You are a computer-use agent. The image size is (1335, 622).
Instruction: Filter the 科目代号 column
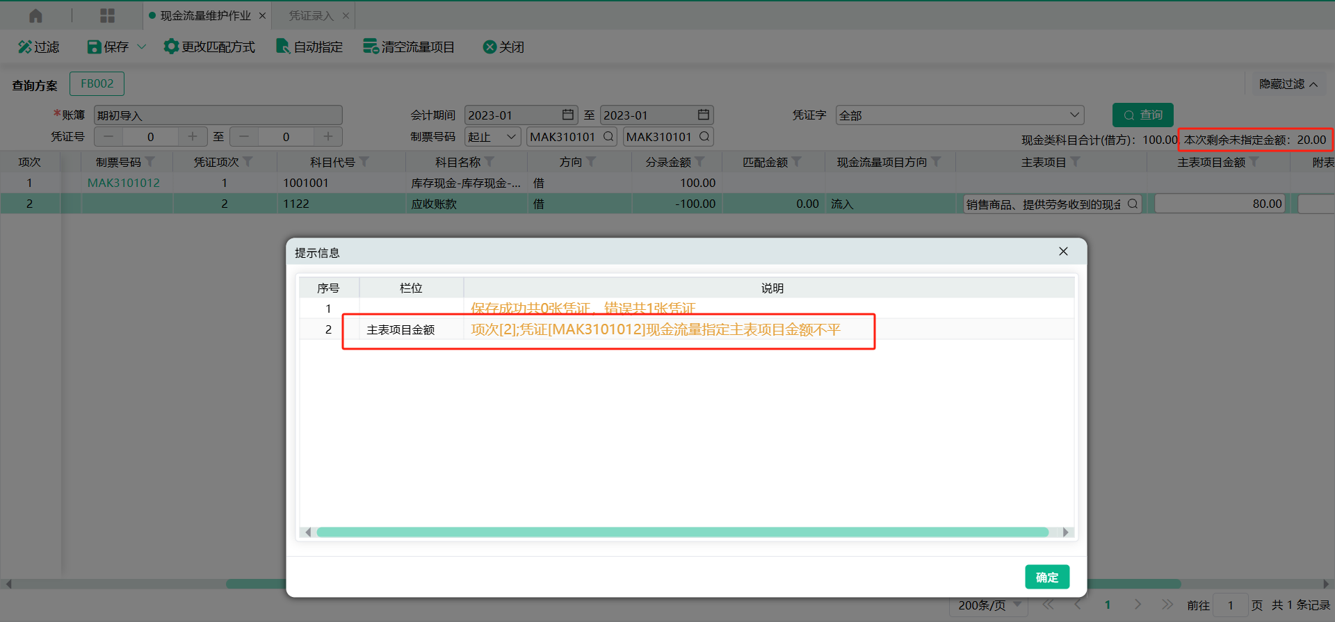(364, 162)
